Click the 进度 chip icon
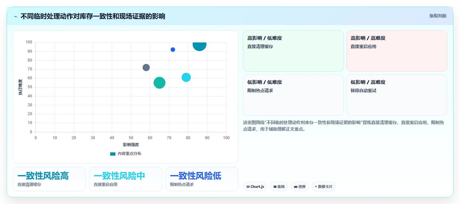460x204 pixels. [x=296, y=187]
